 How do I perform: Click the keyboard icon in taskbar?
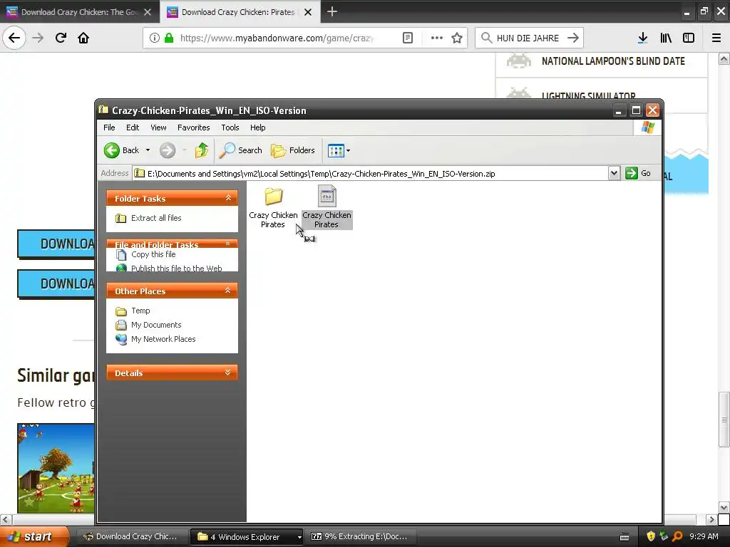pyautogui.click(x=624, y=537)
